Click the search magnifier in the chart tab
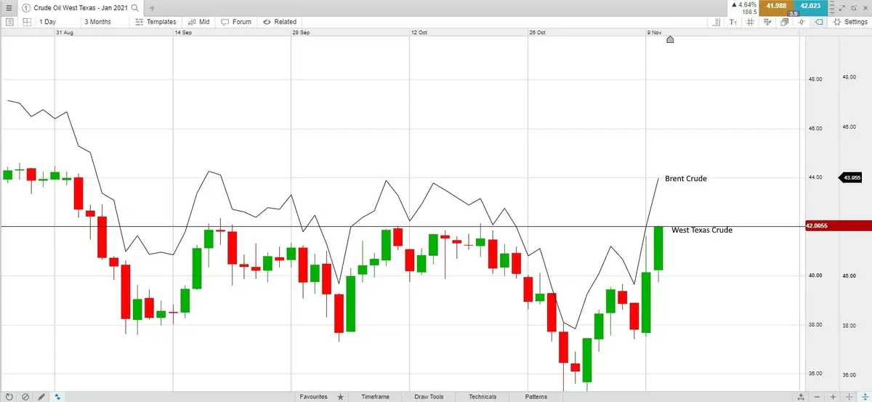Screen dimensions: 872x402 (x=134, y=7)
